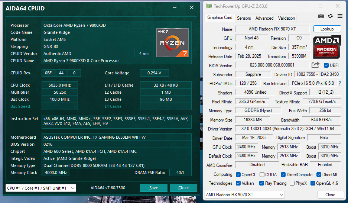Viewport: 348px width, 203px height.
Task: Click the Close button in GPU-Z
Action: [330, 195]
